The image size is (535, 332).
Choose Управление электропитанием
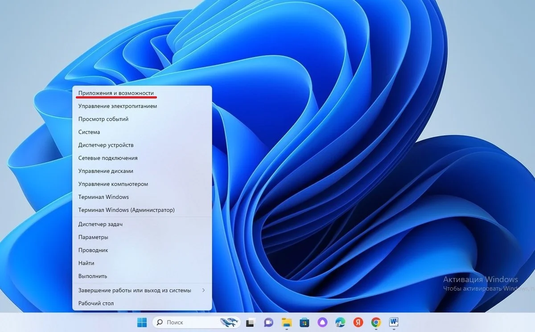tap(142, 106)
